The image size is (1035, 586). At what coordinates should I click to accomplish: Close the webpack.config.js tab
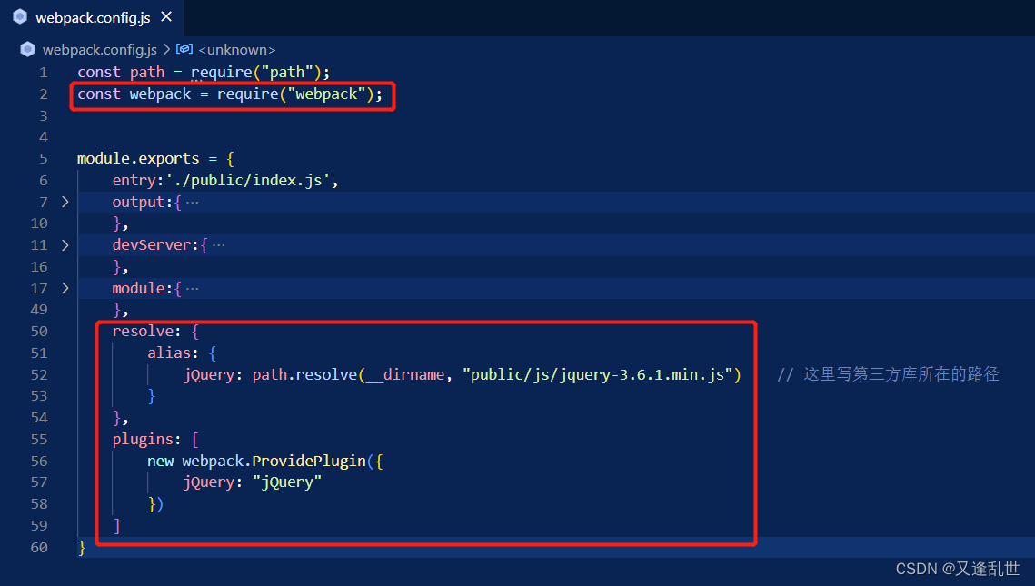(164, 15)
